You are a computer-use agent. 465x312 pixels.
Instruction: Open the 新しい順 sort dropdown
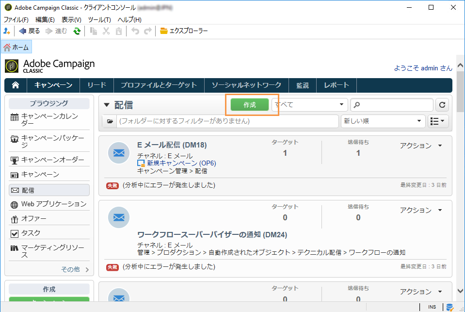point(383,121)
